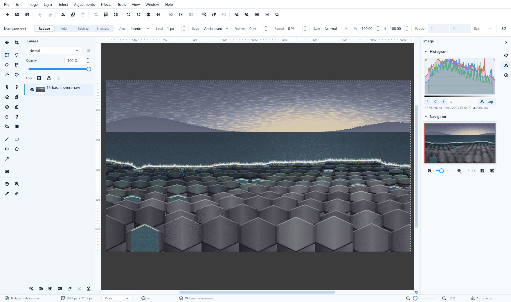The image size is (511, 302).
Task: Click the more options ellipsis button
Action: tap(489, 28)
